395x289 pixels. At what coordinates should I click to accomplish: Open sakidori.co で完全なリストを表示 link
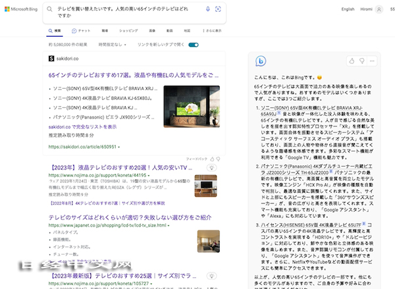click(x=82, y=127)
